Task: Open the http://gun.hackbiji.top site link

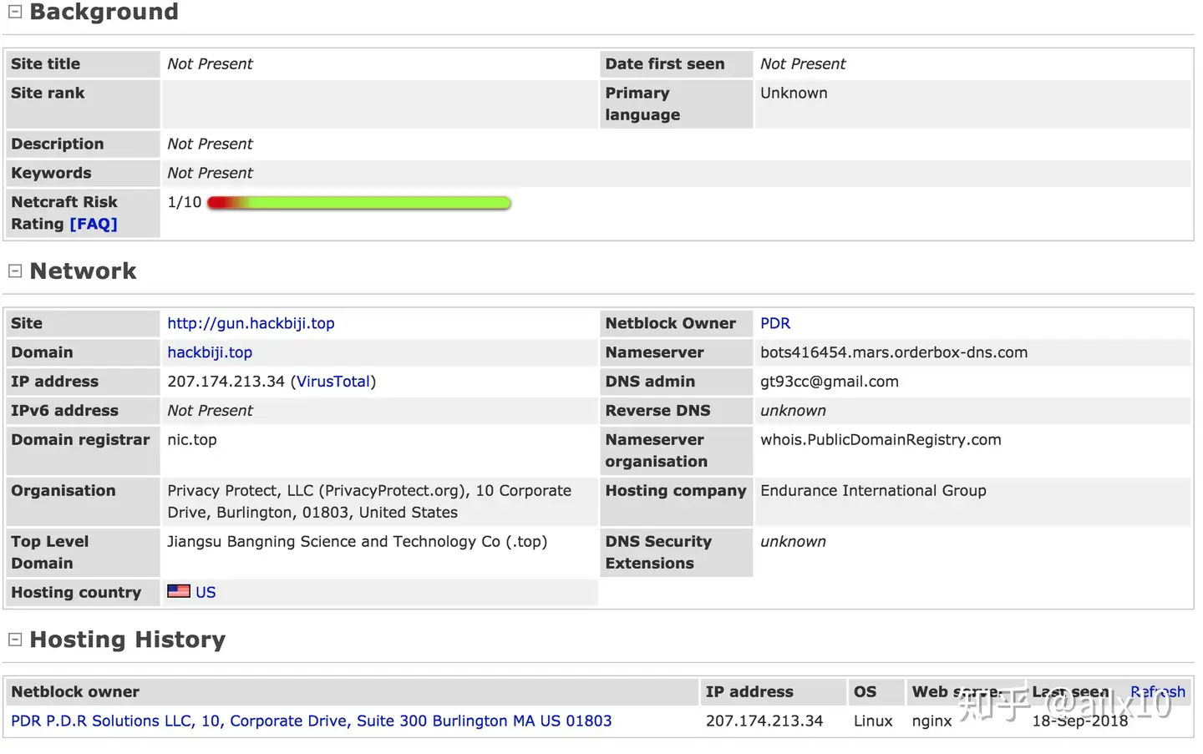Action: 251,323
